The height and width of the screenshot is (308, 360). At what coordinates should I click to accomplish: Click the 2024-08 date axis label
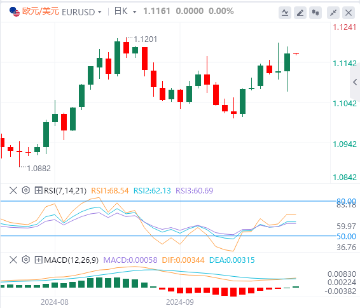click(x=55, y=302)
